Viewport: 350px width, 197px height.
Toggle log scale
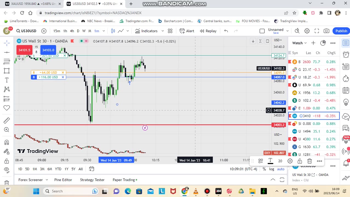tap(272, 169)
